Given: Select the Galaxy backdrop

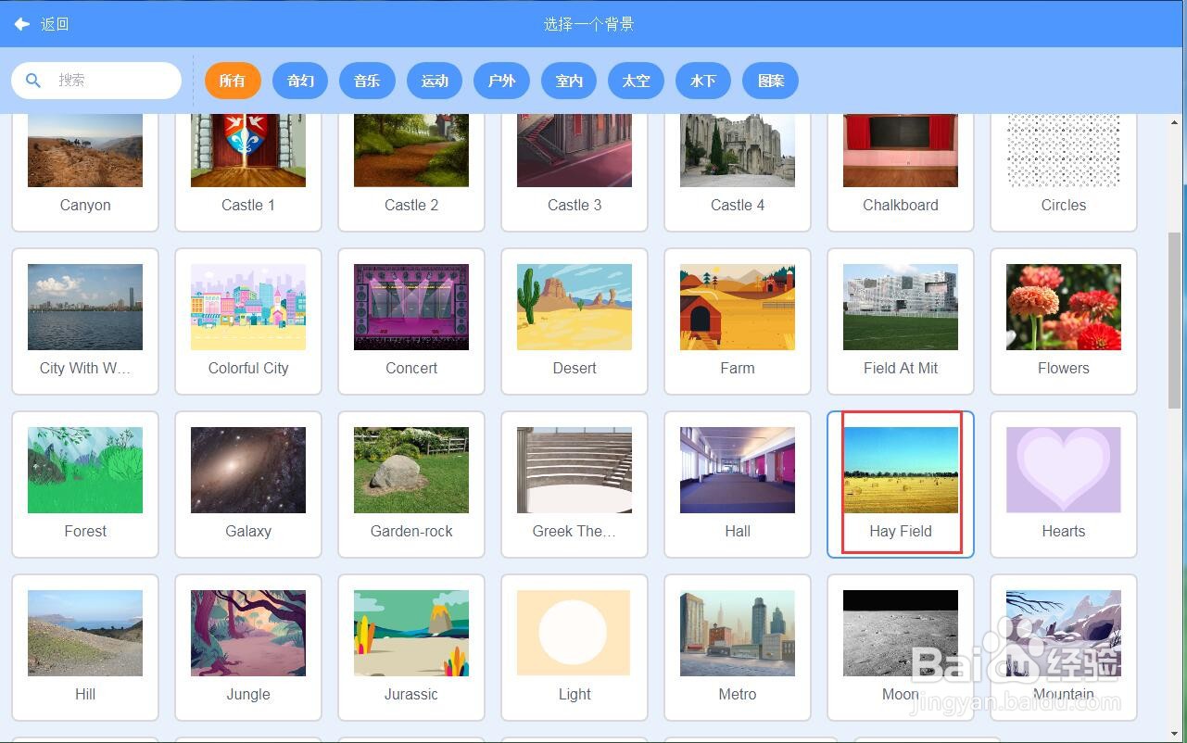Looking at the screenshot, I should 248,485.
